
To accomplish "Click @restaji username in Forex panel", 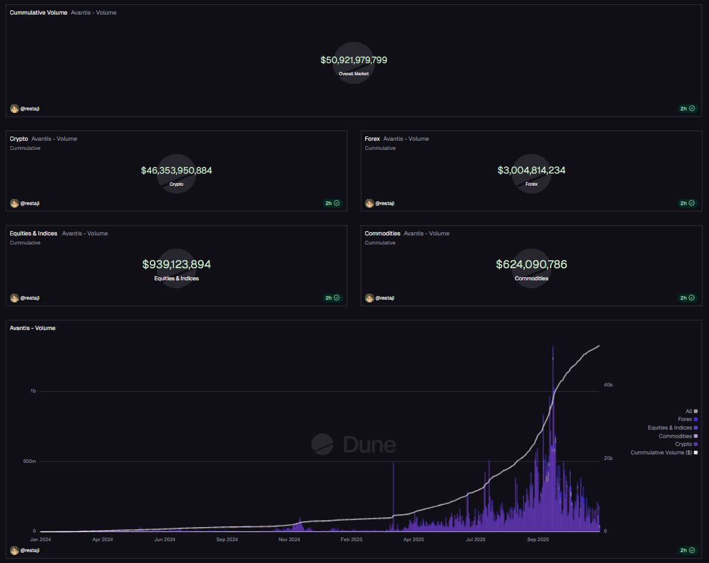I will 385,203.
